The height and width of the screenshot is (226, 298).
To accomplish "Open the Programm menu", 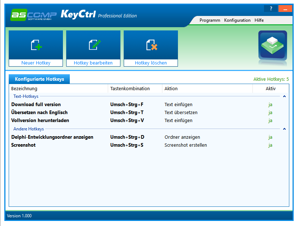I will click(210, 20).
